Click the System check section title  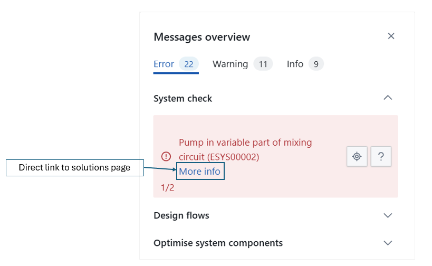click(183, 99)
